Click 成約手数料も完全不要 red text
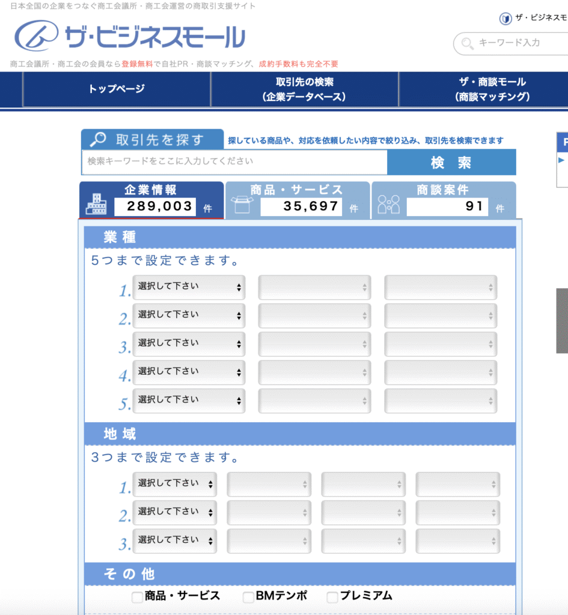568x615 pixels. tap(298, 64)
